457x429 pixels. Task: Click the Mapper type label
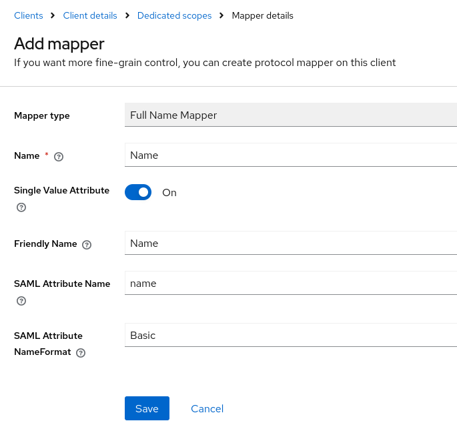42,115
